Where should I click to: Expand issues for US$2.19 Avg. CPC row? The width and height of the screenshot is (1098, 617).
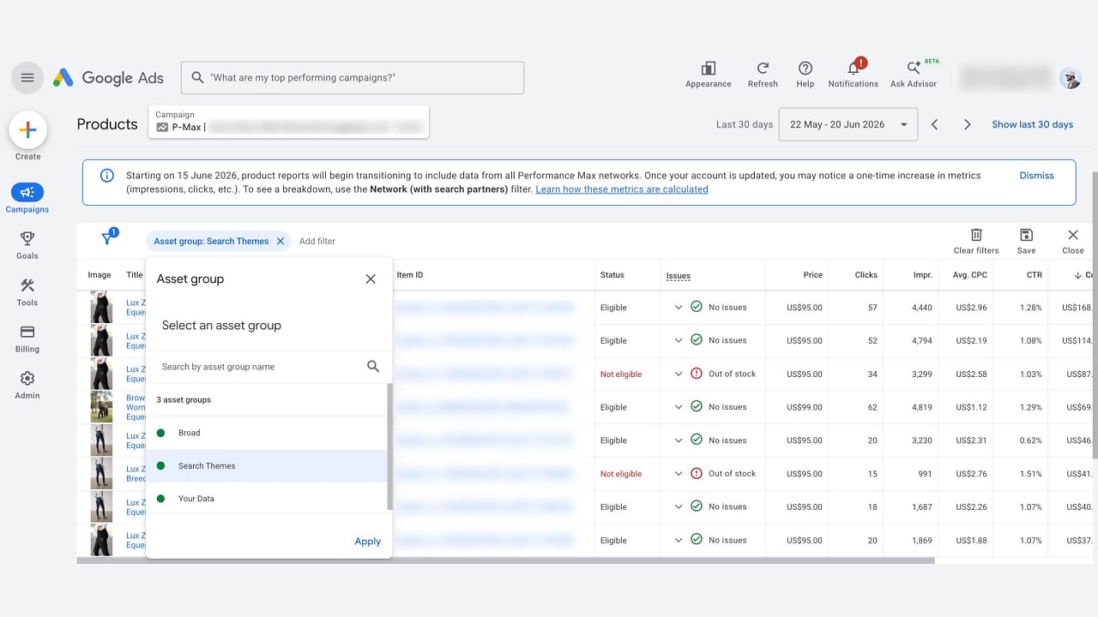point(678,341)
